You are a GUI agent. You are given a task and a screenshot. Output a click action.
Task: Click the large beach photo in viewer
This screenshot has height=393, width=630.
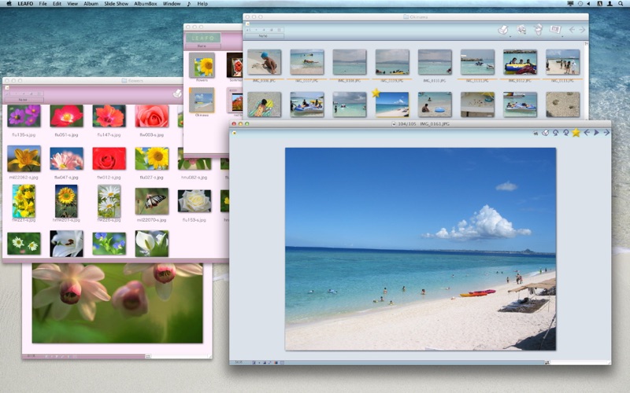pyautogui.click(x=421, y=249)
